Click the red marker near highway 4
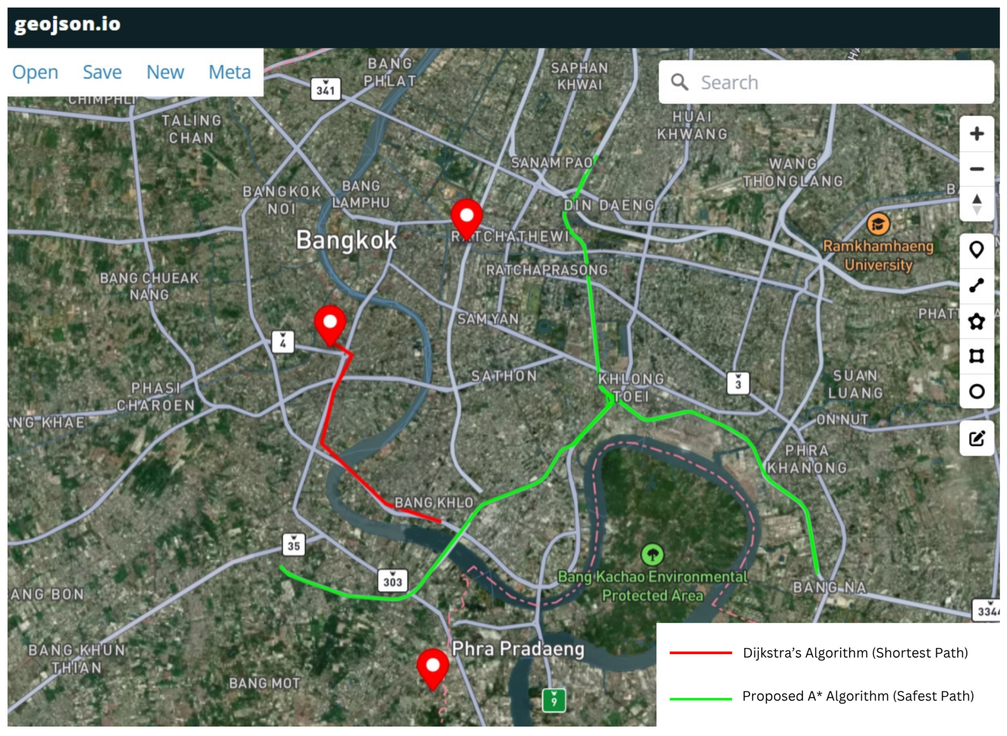The width and height of the screenshot is (1007, 736). click(x=330, y=326)
